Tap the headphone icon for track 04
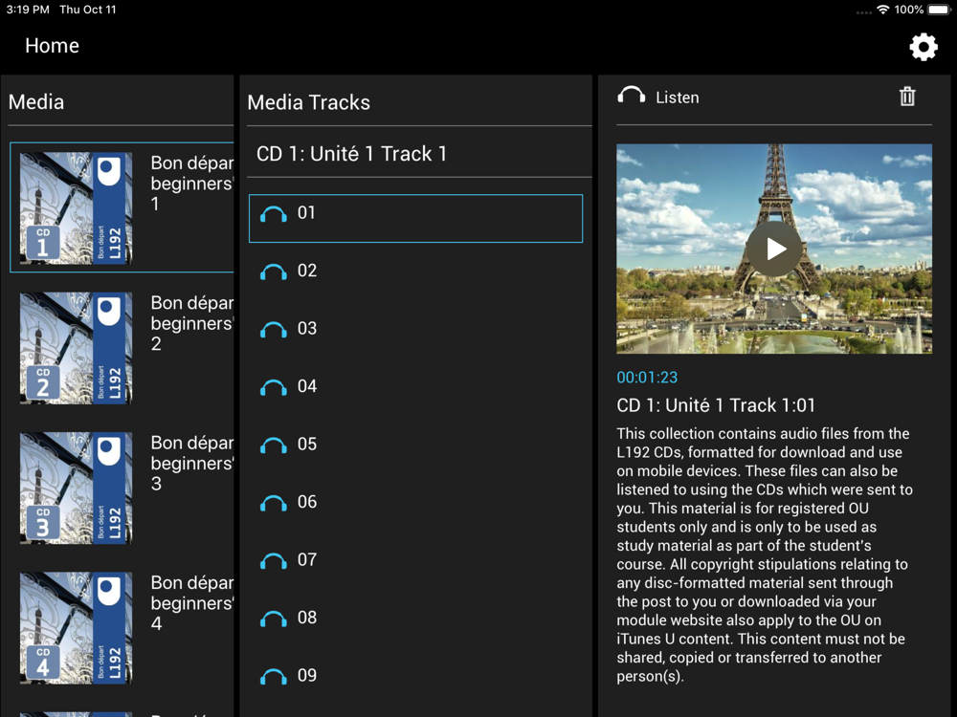This screenshot has width=957, height=717. (x=274, y=388)
